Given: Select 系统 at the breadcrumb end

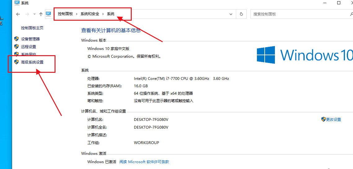Looking at the screenshot, I should coord(111,14).
